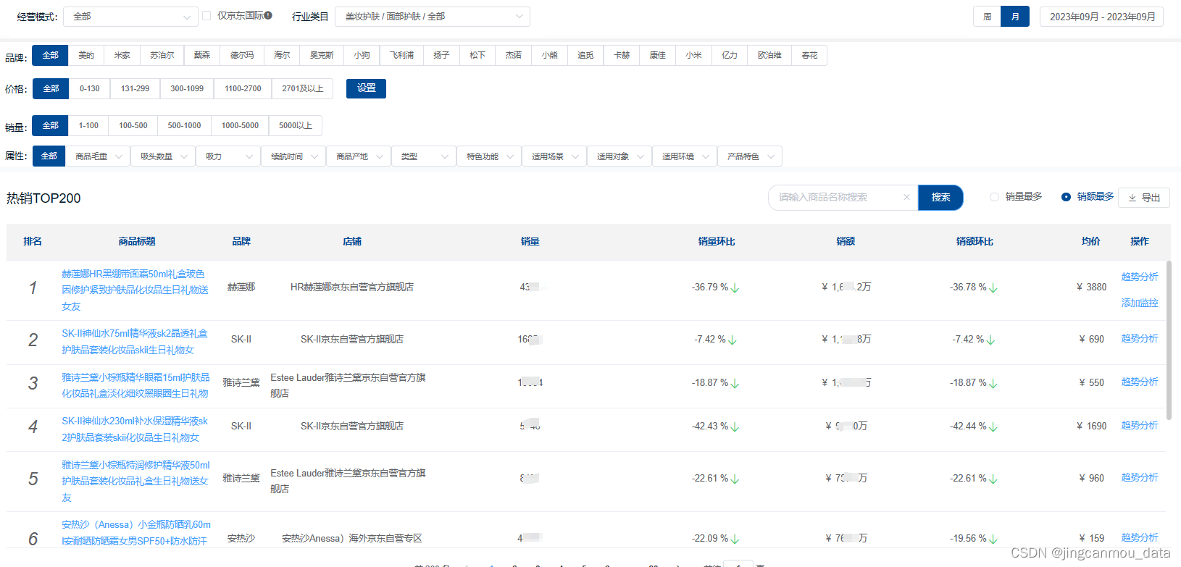Click the green down arrow beside -7.42 % sales-volume change in row 2
This screenshot has height=567, width=1181.
click(733, 340)
